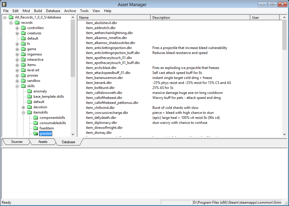Image resolution: width=289 pixels, height=206 pixels.
Task: Collapse the records tree node
Action: 11,23
